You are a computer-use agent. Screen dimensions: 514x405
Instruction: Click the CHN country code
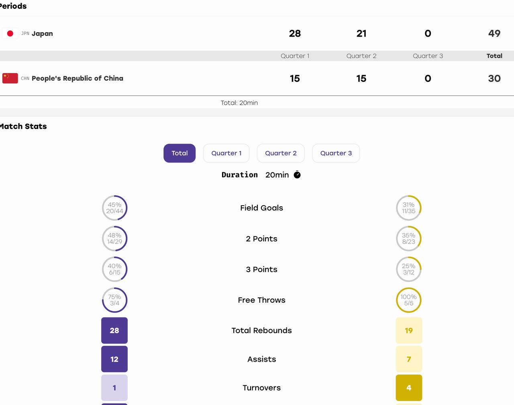(x=25, y=78)
